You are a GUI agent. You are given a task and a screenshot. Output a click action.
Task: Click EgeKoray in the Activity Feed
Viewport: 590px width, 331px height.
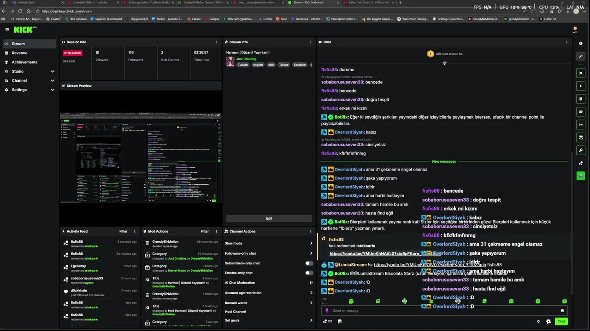pyautogui.click(x=78, y=266)
